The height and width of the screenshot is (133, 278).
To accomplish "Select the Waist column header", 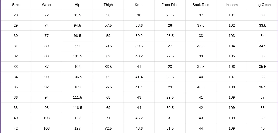I will (47, 5).
